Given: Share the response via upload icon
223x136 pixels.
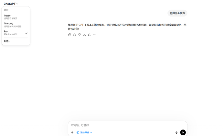Looking at the screenshot, I should click(x=84, y=35).
